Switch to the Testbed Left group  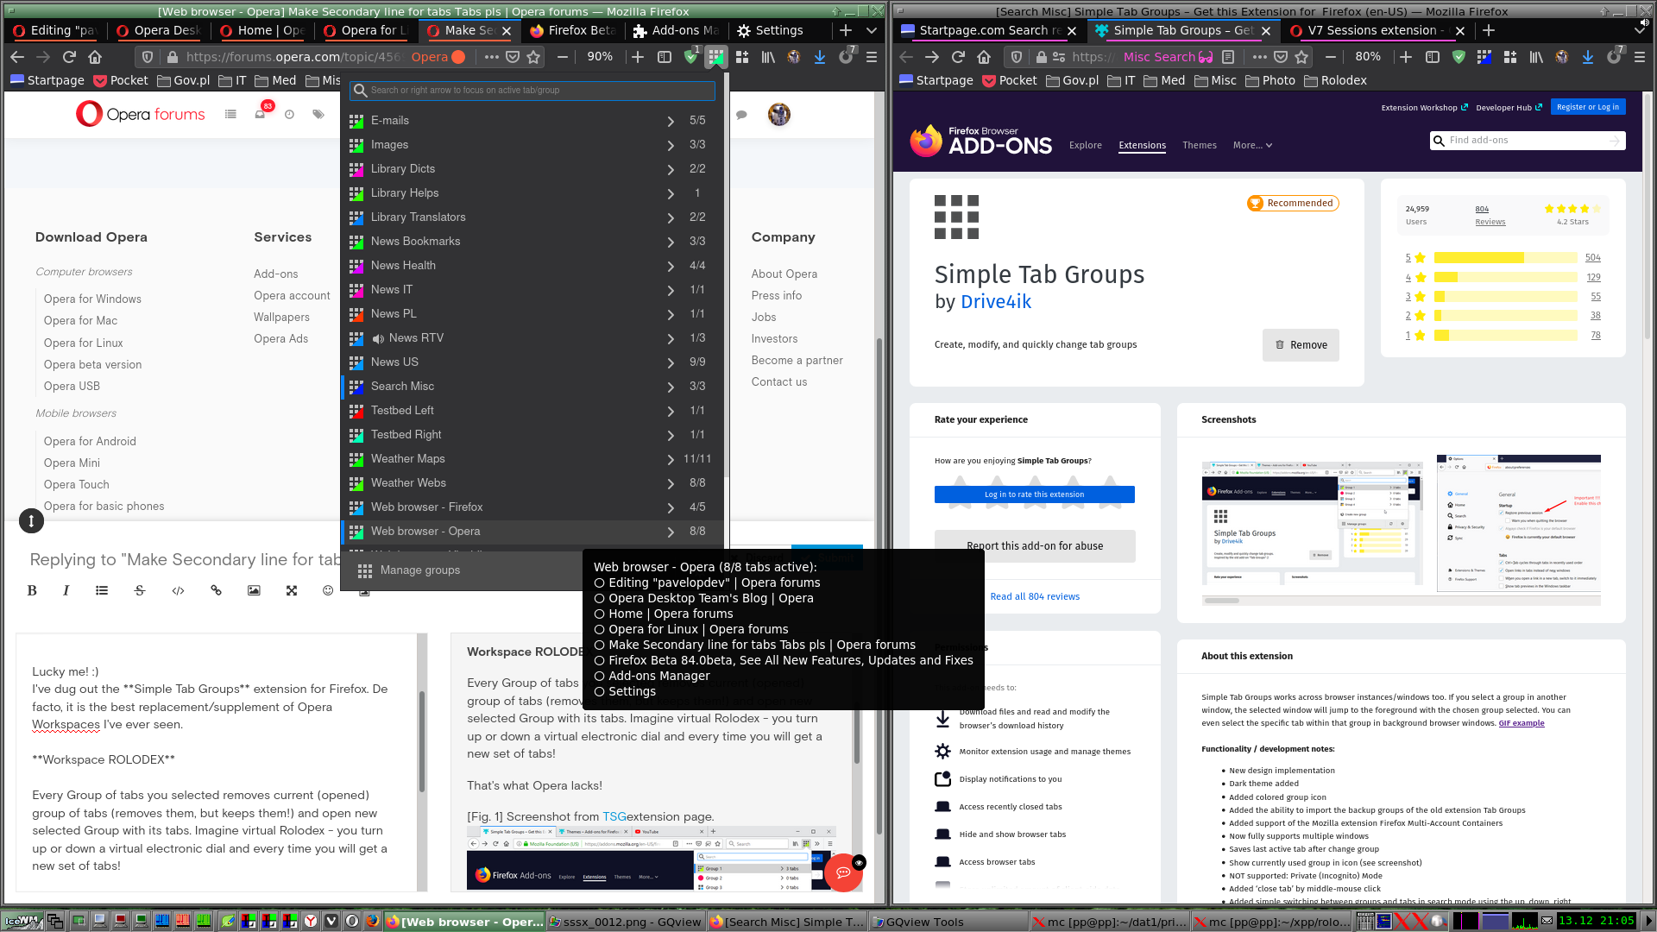502,411
